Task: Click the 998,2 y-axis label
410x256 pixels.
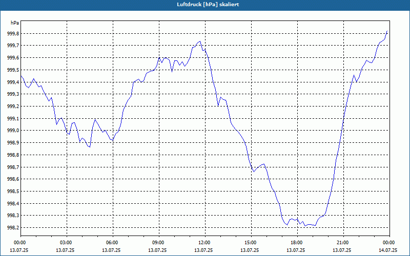Action: coord(13,227)
